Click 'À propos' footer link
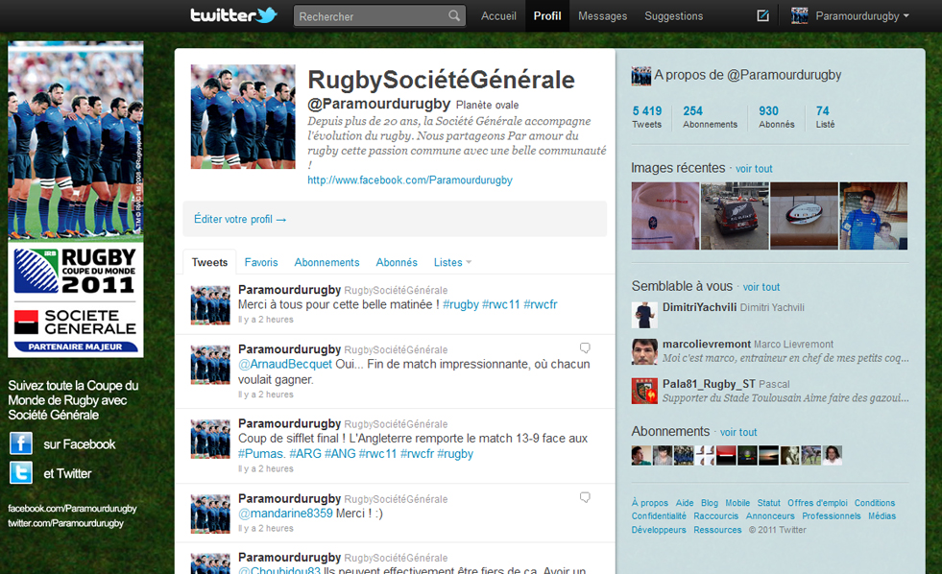This screenshot has width=942, height=574. click(649, 503)
